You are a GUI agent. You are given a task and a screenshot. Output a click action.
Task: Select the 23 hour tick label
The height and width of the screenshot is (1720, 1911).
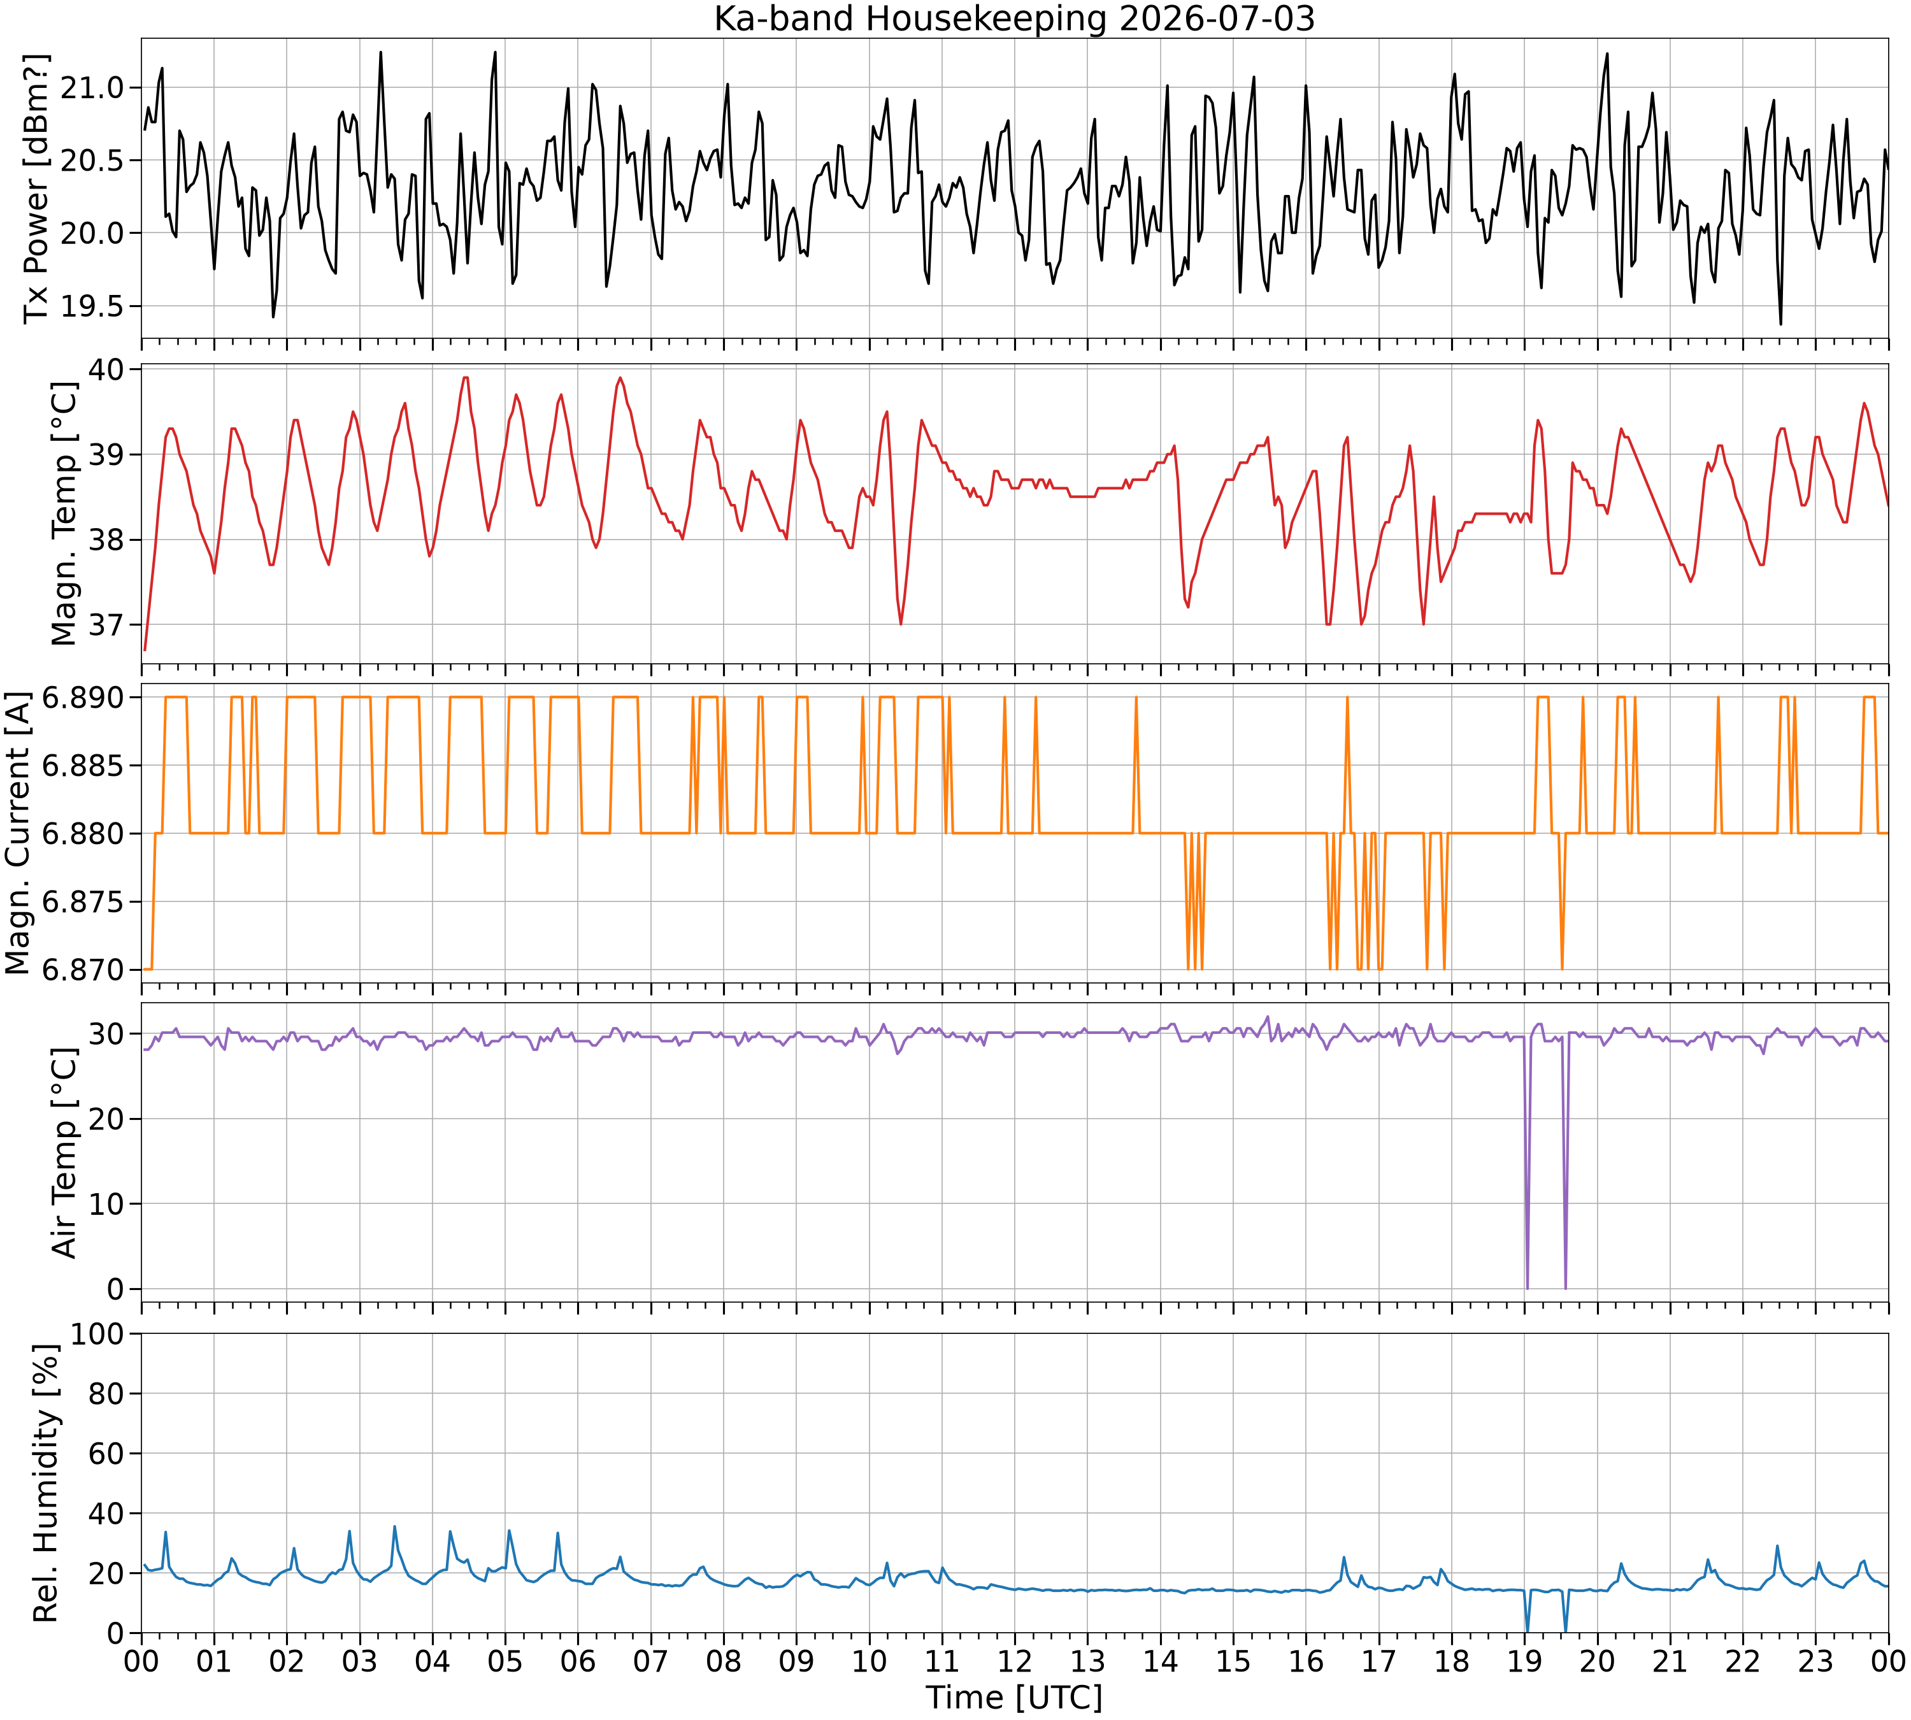(x=1815, y=1661)
